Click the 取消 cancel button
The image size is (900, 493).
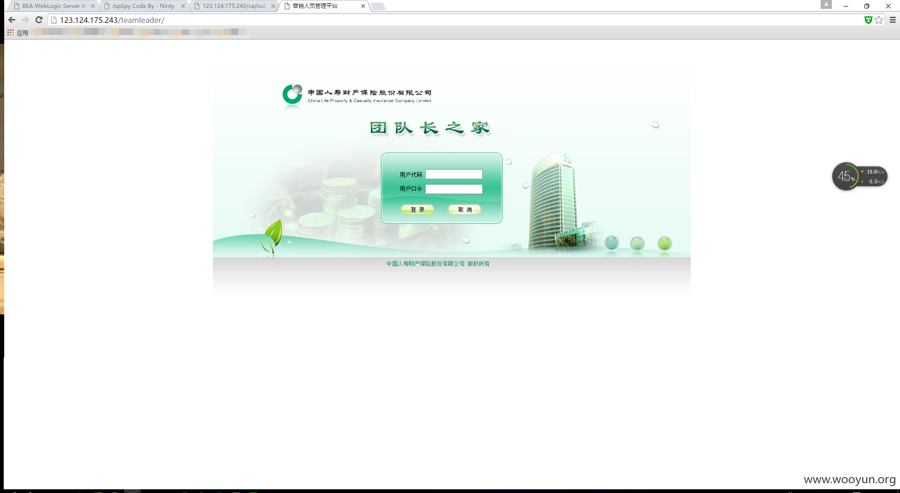click(464, 210)
